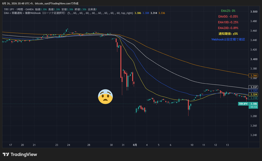
Task: Click the 3.240 price axis label
Action: point(254,135)
